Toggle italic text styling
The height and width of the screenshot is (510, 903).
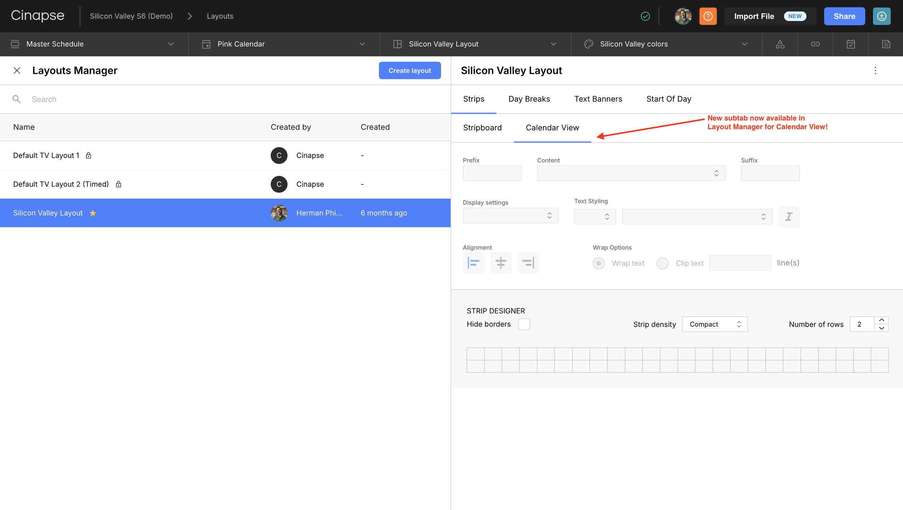click(788, 217)
